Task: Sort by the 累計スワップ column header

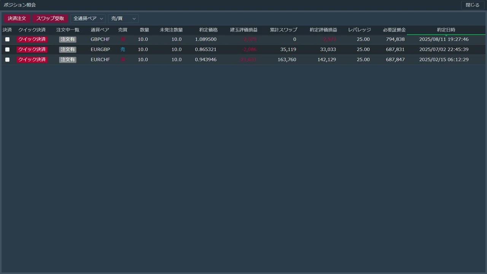Action: point(283,30)
